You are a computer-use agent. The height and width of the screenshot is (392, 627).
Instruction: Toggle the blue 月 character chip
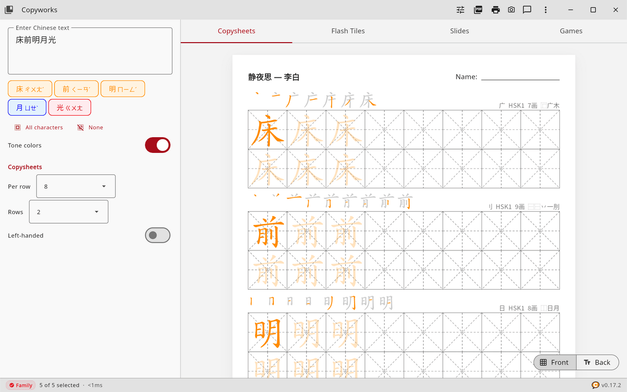(x=27, y=107)
